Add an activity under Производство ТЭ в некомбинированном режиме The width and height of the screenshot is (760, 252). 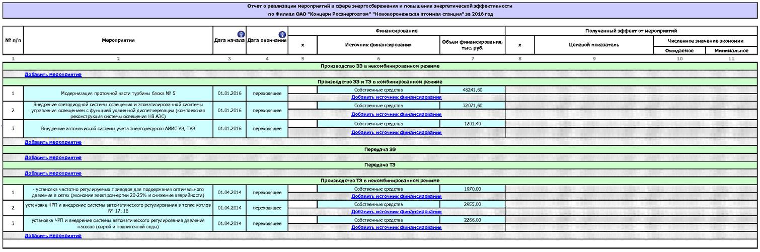[53, 235]
